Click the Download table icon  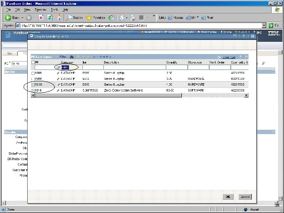[219, 57]
